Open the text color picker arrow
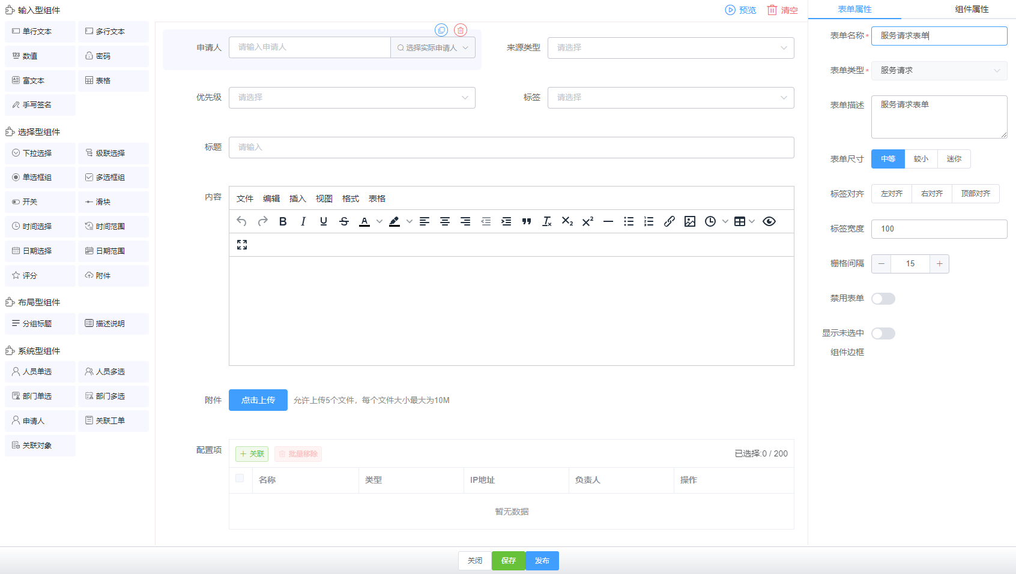 379,221
